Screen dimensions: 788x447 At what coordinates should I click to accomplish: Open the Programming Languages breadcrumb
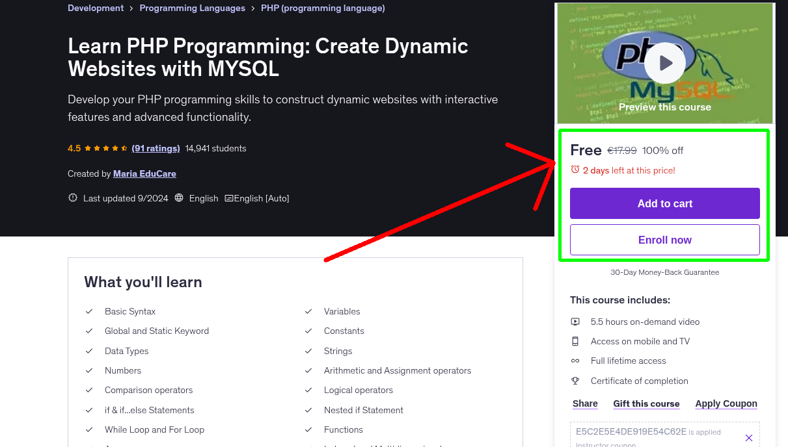pyautogui.click(x=192, y=8)
